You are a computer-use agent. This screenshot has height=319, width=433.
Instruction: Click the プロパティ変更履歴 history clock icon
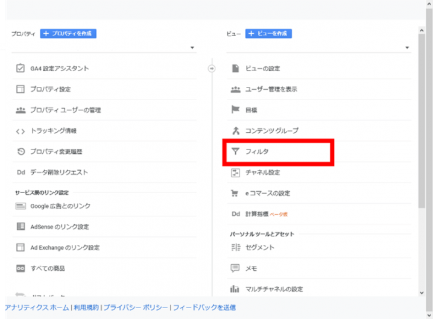[x=20, y=151]
